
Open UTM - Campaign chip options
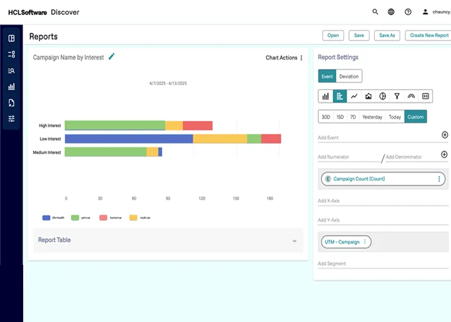[x=365, y=242]
